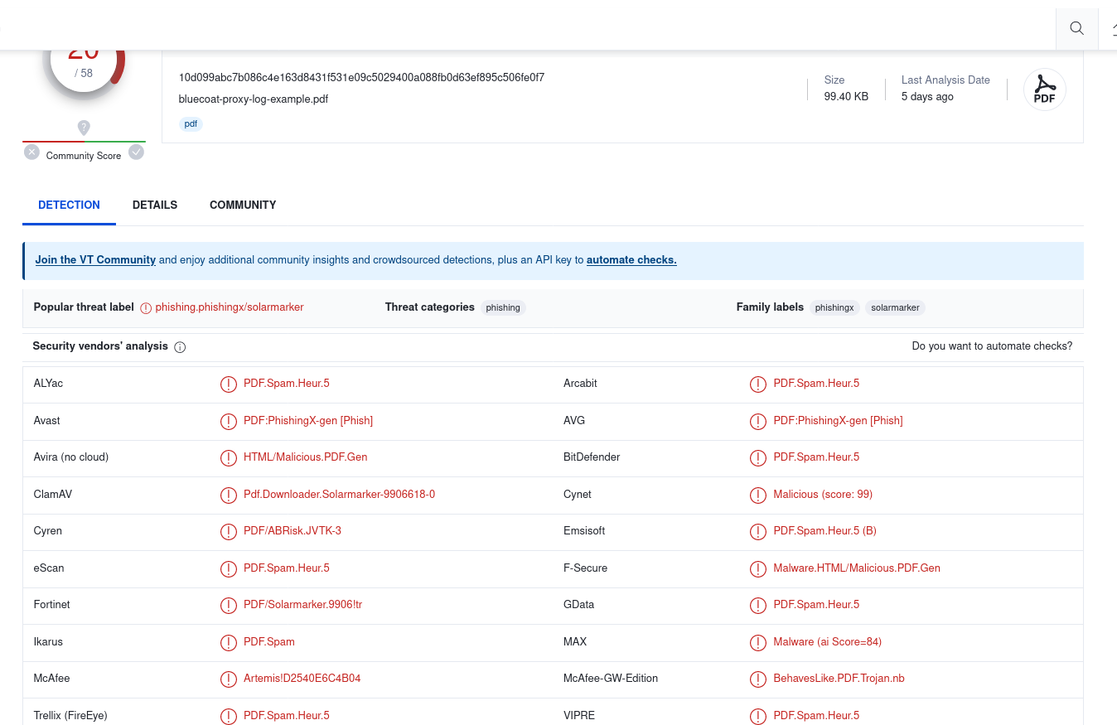Screen dimensions: 1117x725
Task: Open the COMMUNITY tab
Action: (243, 205)
